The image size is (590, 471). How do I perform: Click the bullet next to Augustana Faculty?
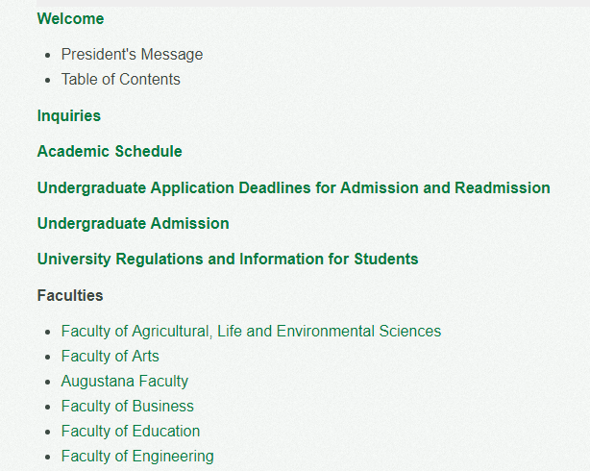47,383
